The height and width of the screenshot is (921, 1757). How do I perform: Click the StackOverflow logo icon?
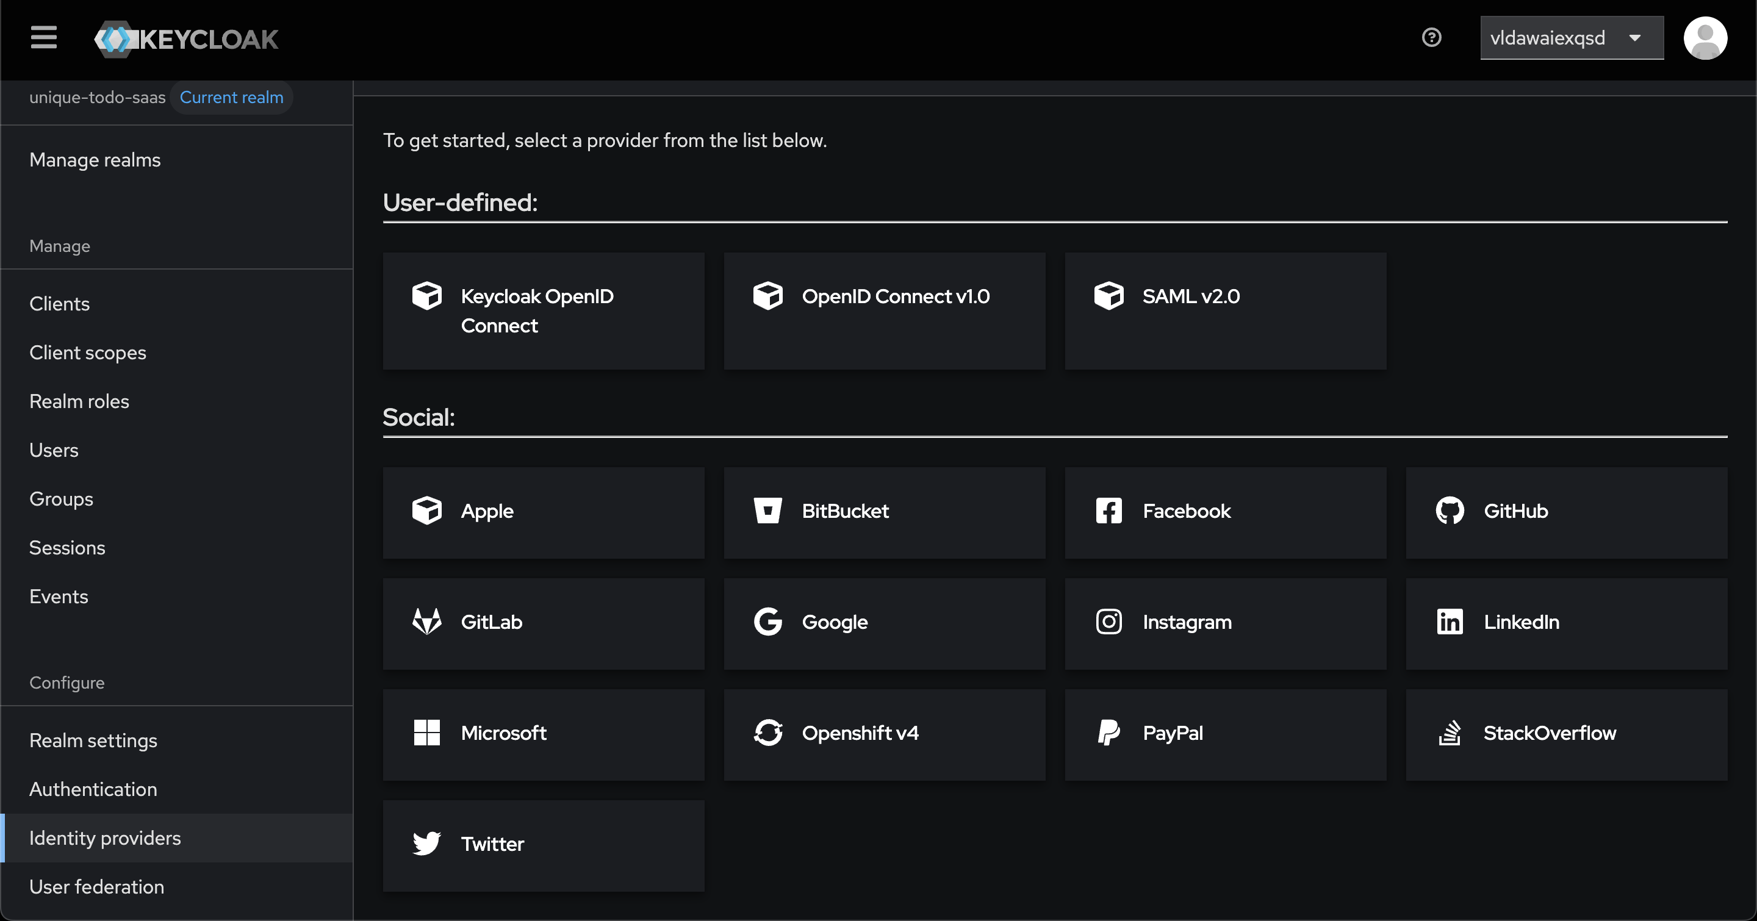(x=1450, y=733)
